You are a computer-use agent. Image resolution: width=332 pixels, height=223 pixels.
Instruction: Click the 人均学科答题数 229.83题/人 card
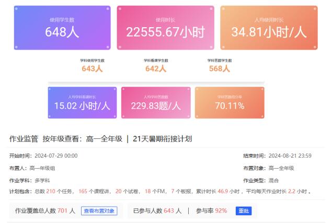156,102
